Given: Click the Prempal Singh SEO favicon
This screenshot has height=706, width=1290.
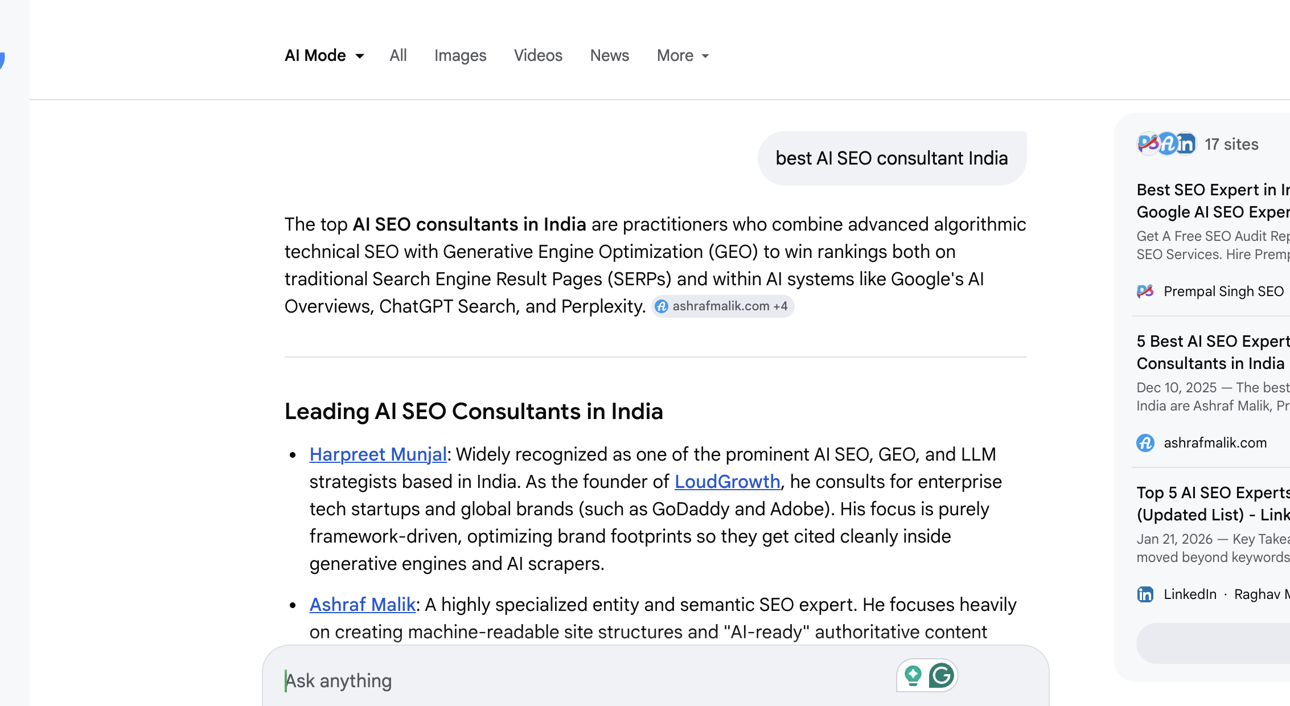Looking at the screenshot, I should 1145,292.
